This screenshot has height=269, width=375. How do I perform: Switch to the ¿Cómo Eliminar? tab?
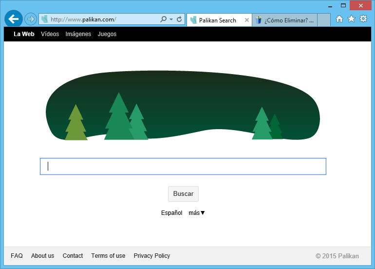(284, 20)
